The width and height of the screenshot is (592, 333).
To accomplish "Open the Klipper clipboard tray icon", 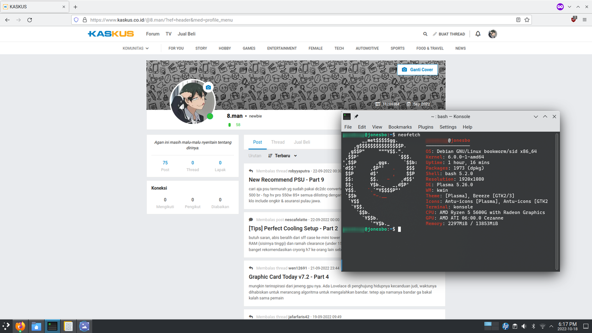I will pos(515,326).
